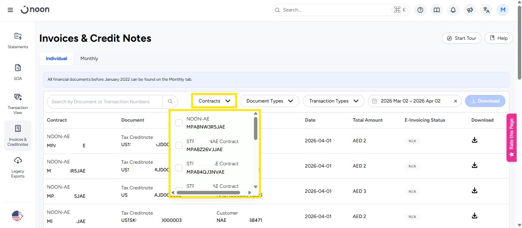Viewport: 522px width, 228px height.
Task: Go to Statements in the sidebar
Action: click(18, 41)
